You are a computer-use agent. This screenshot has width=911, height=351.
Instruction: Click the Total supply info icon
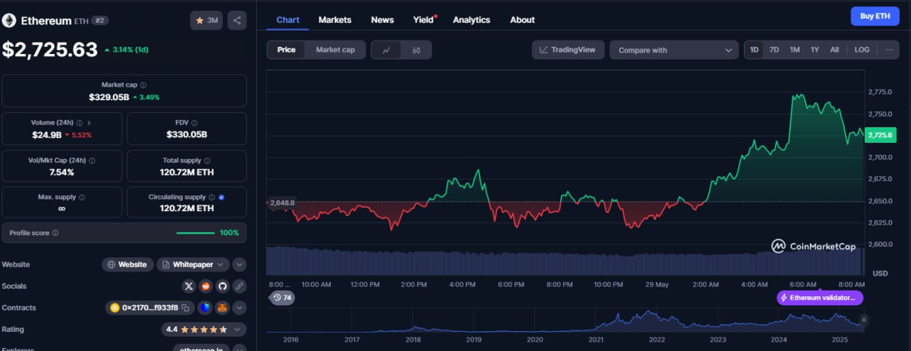click(x=207, y=161)
